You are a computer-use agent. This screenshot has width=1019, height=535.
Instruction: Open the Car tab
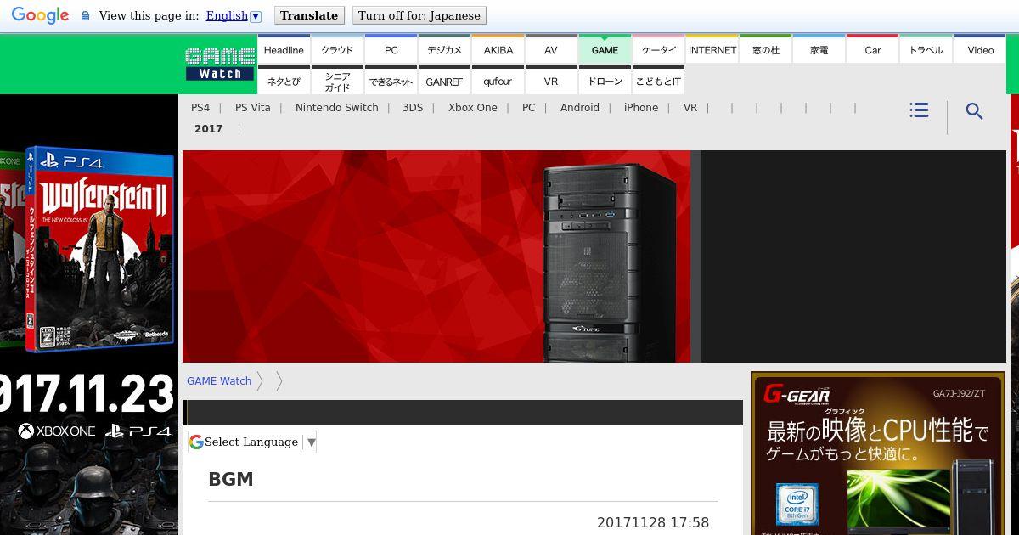(873, 49)
